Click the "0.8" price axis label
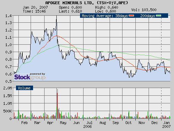The image size is (174, 131). [8, 59]
